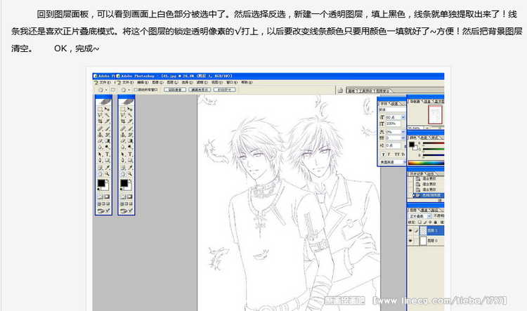Click the 实际像素 button

coord(175,90)
